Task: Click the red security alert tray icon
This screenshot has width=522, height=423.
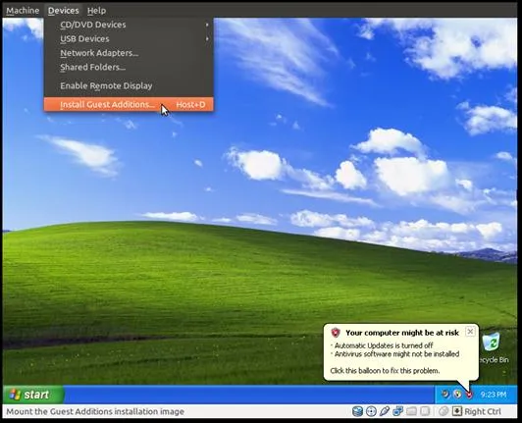Action: 469,395
